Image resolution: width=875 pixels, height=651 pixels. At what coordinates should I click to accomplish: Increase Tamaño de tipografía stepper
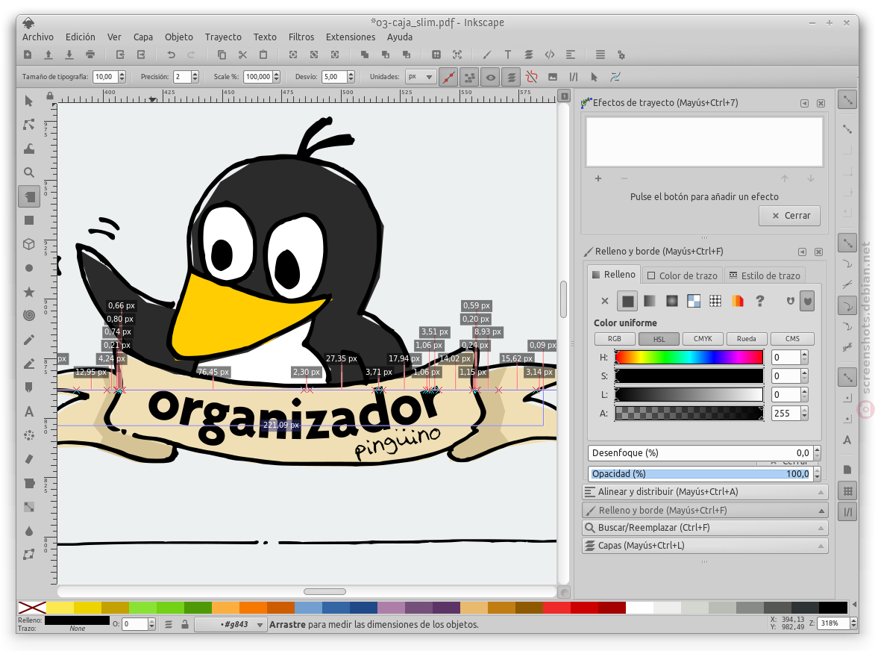click(x=122, y=74)
